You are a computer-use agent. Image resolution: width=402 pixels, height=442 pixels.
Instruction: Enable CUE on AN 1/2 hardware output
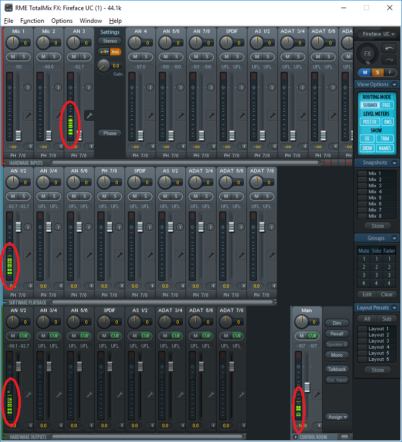pos(24,336)
